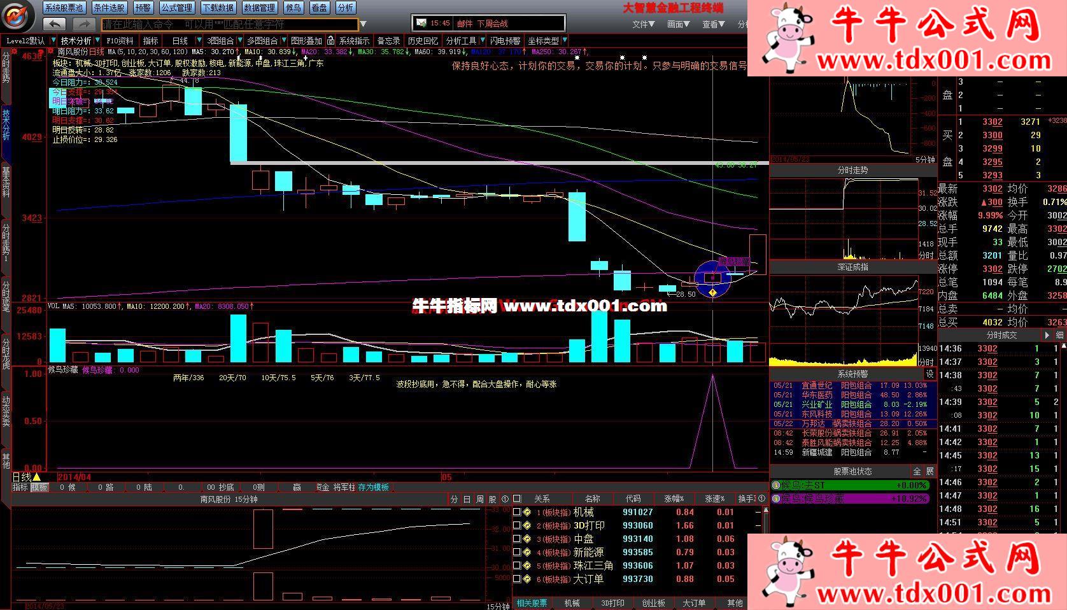This screenshot has width=1067, height=610.
Task: Open the 文件 menu
Action: 644,24
